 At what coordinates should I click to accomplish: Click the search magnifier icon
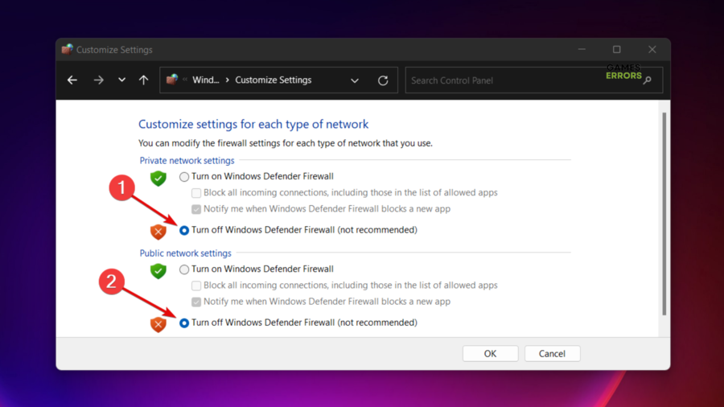648,80
